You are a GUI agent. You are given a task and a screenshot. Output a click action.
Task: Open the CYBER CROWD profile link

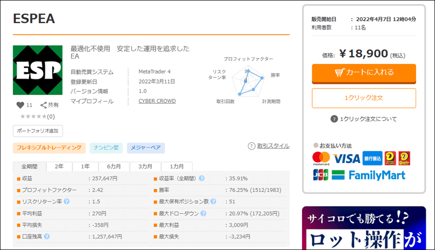pos(157,101)
